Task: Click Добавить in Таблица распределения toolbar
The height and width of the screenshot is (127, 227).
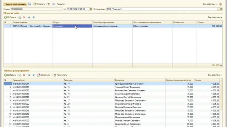Action: [x=10, y=75]
